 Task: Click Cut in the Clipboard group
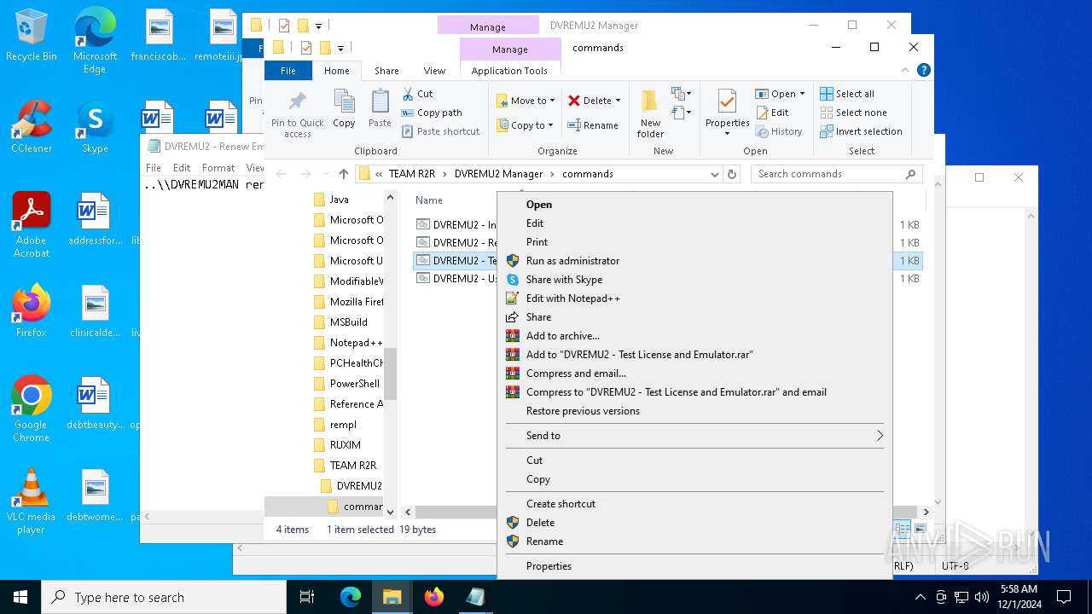(x=417, y=94)
